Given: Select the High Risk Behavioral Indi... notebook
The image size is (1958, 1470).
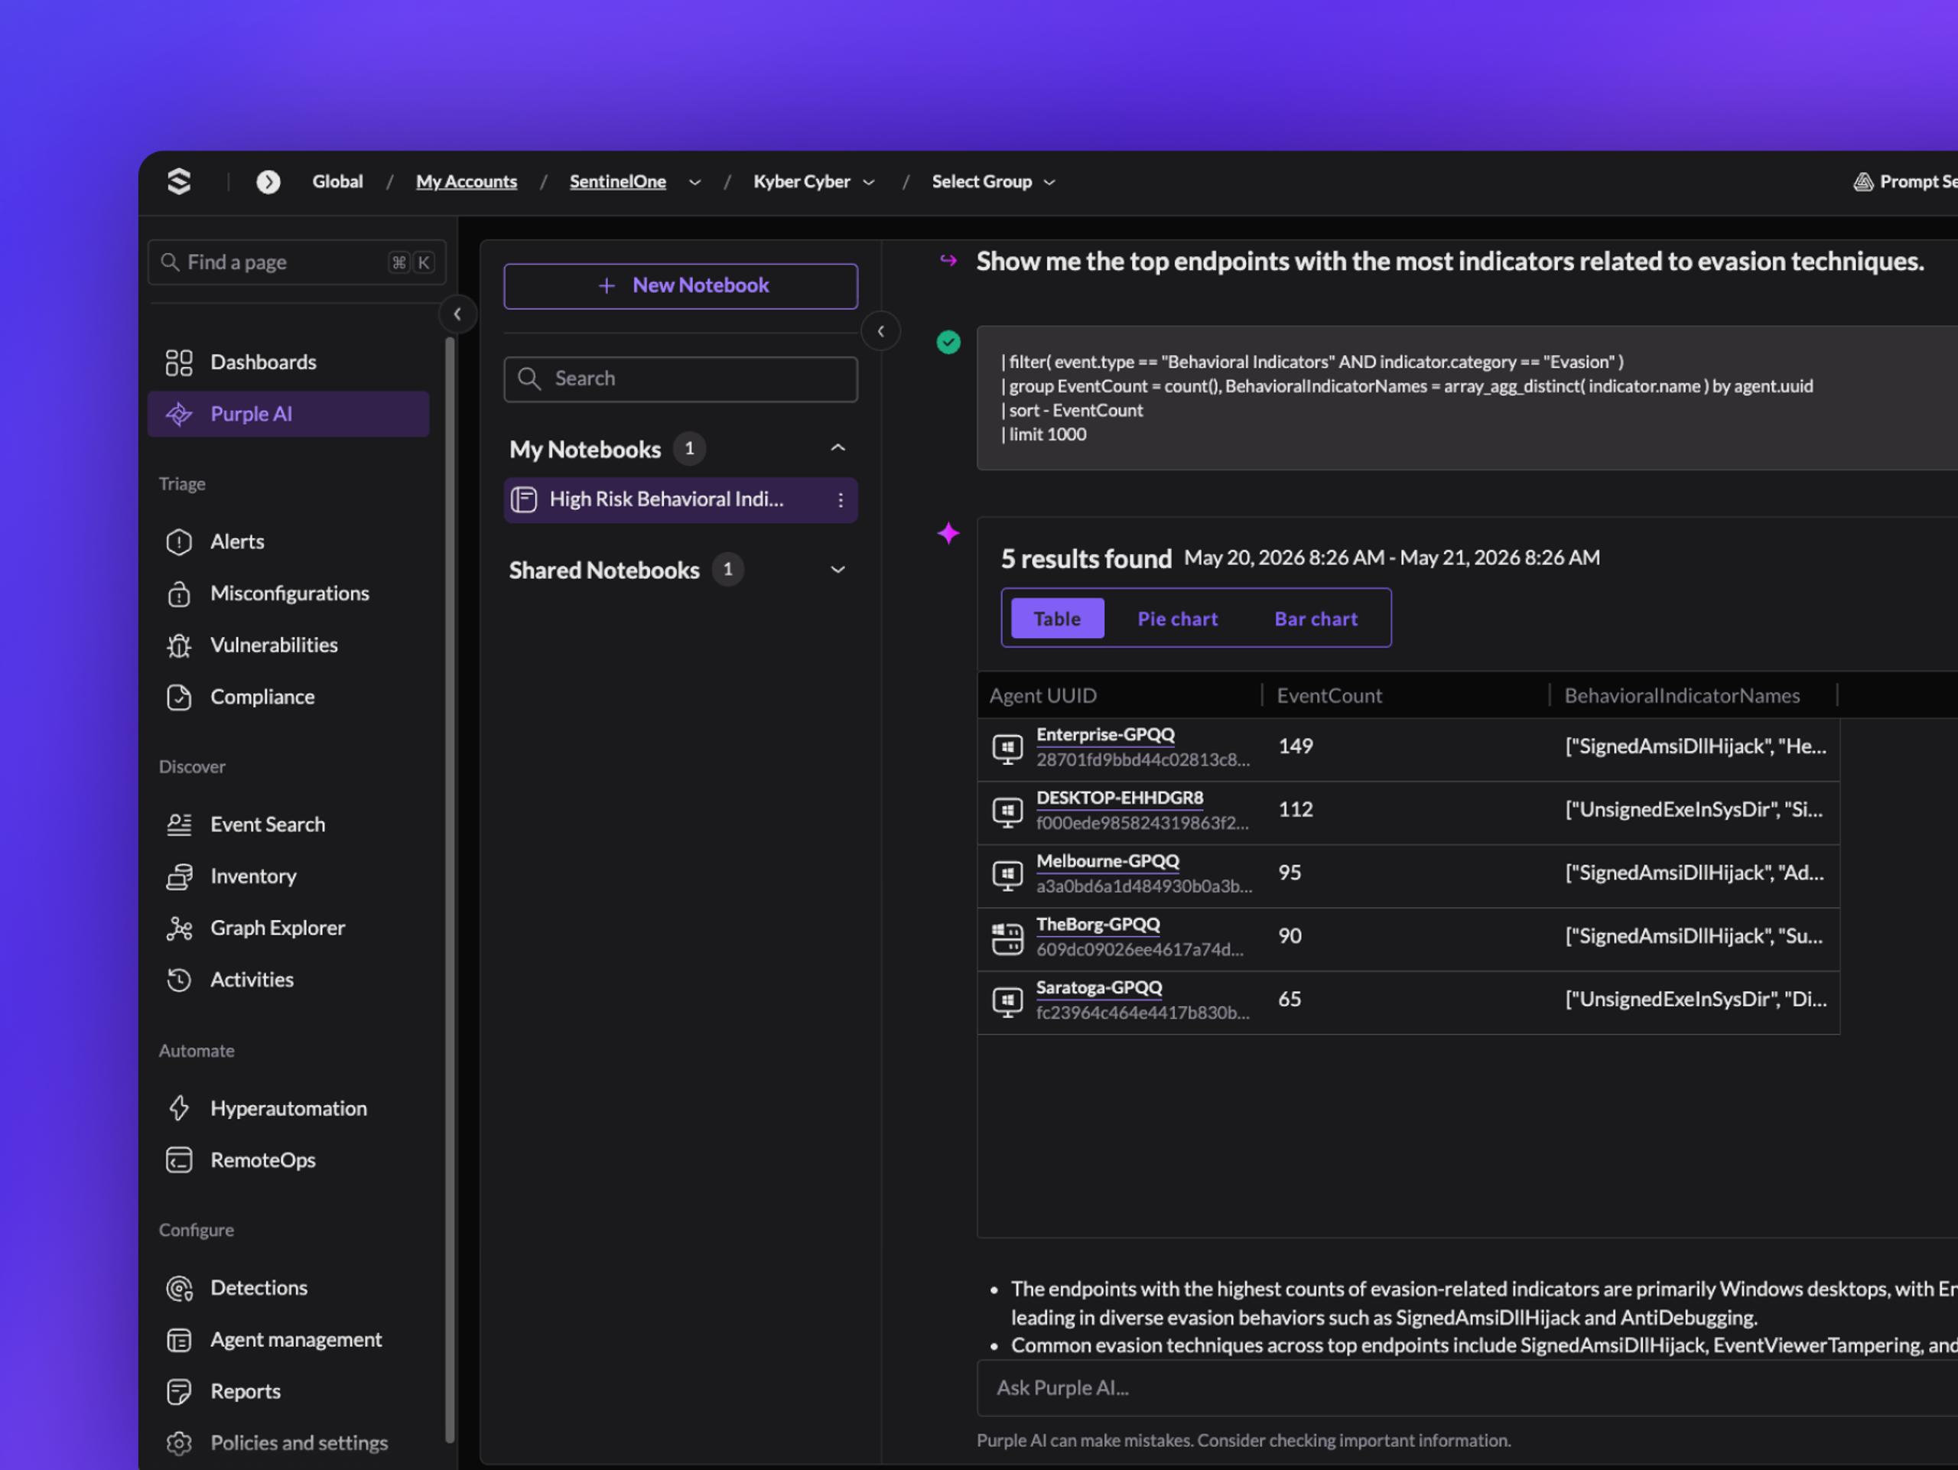Looking at the screenshot, I should pos(681,500).
